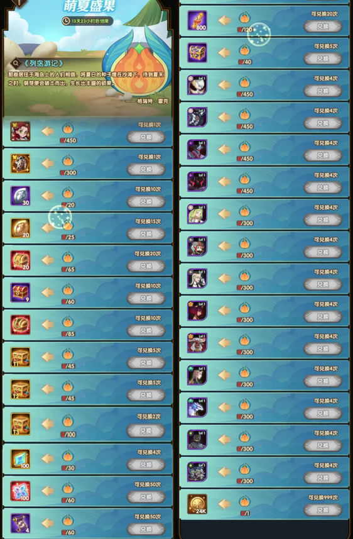Click the purple item icon labeled 800
This screenshot has width=353, height=539.
[197, 21]
